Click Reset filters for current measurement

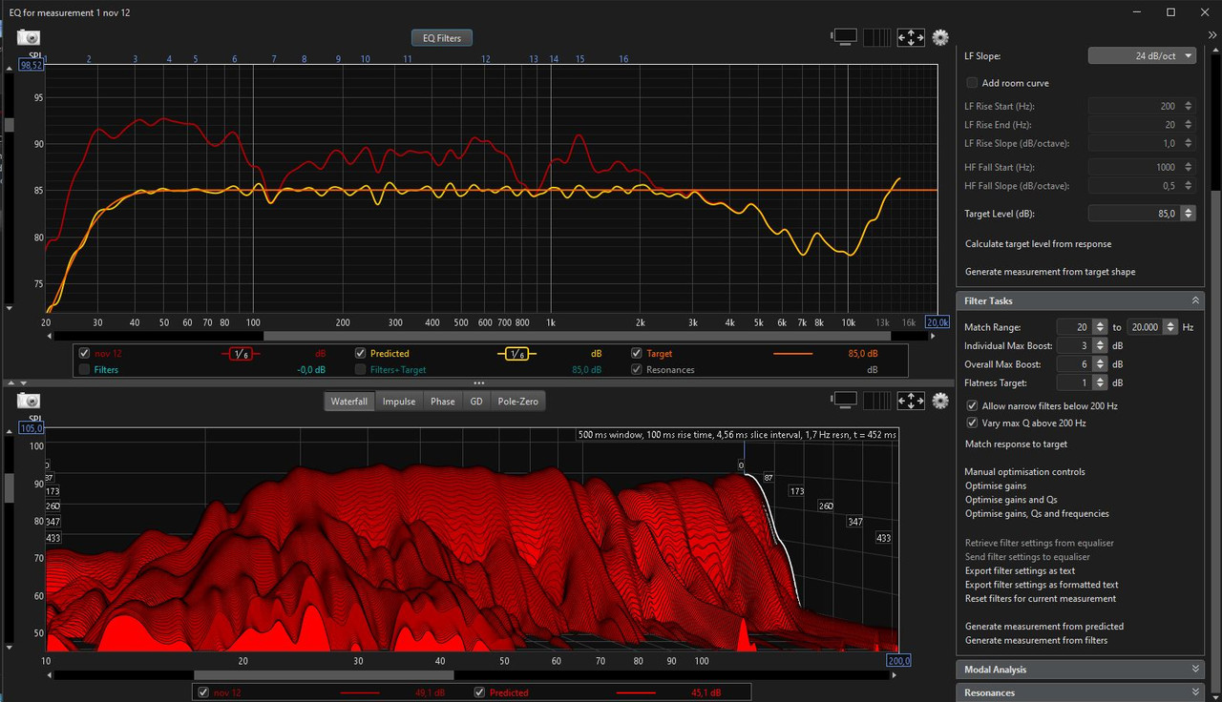point(1041,599)
